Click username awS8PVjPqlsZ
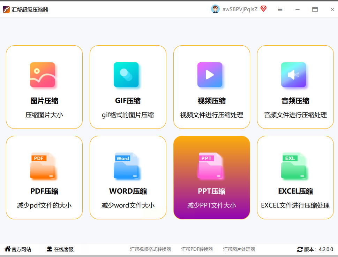Image resolution: width=338 pixels, height=257 pixels. [240, 9]
